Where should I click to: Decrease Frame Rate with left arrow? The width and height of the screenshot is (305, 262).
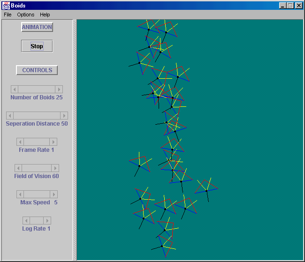pos(20,142)
